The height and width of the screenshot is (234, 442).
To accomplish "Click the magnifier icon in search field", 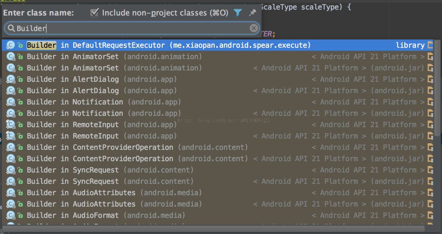I will pyautogui.click(x=11, y=28).
